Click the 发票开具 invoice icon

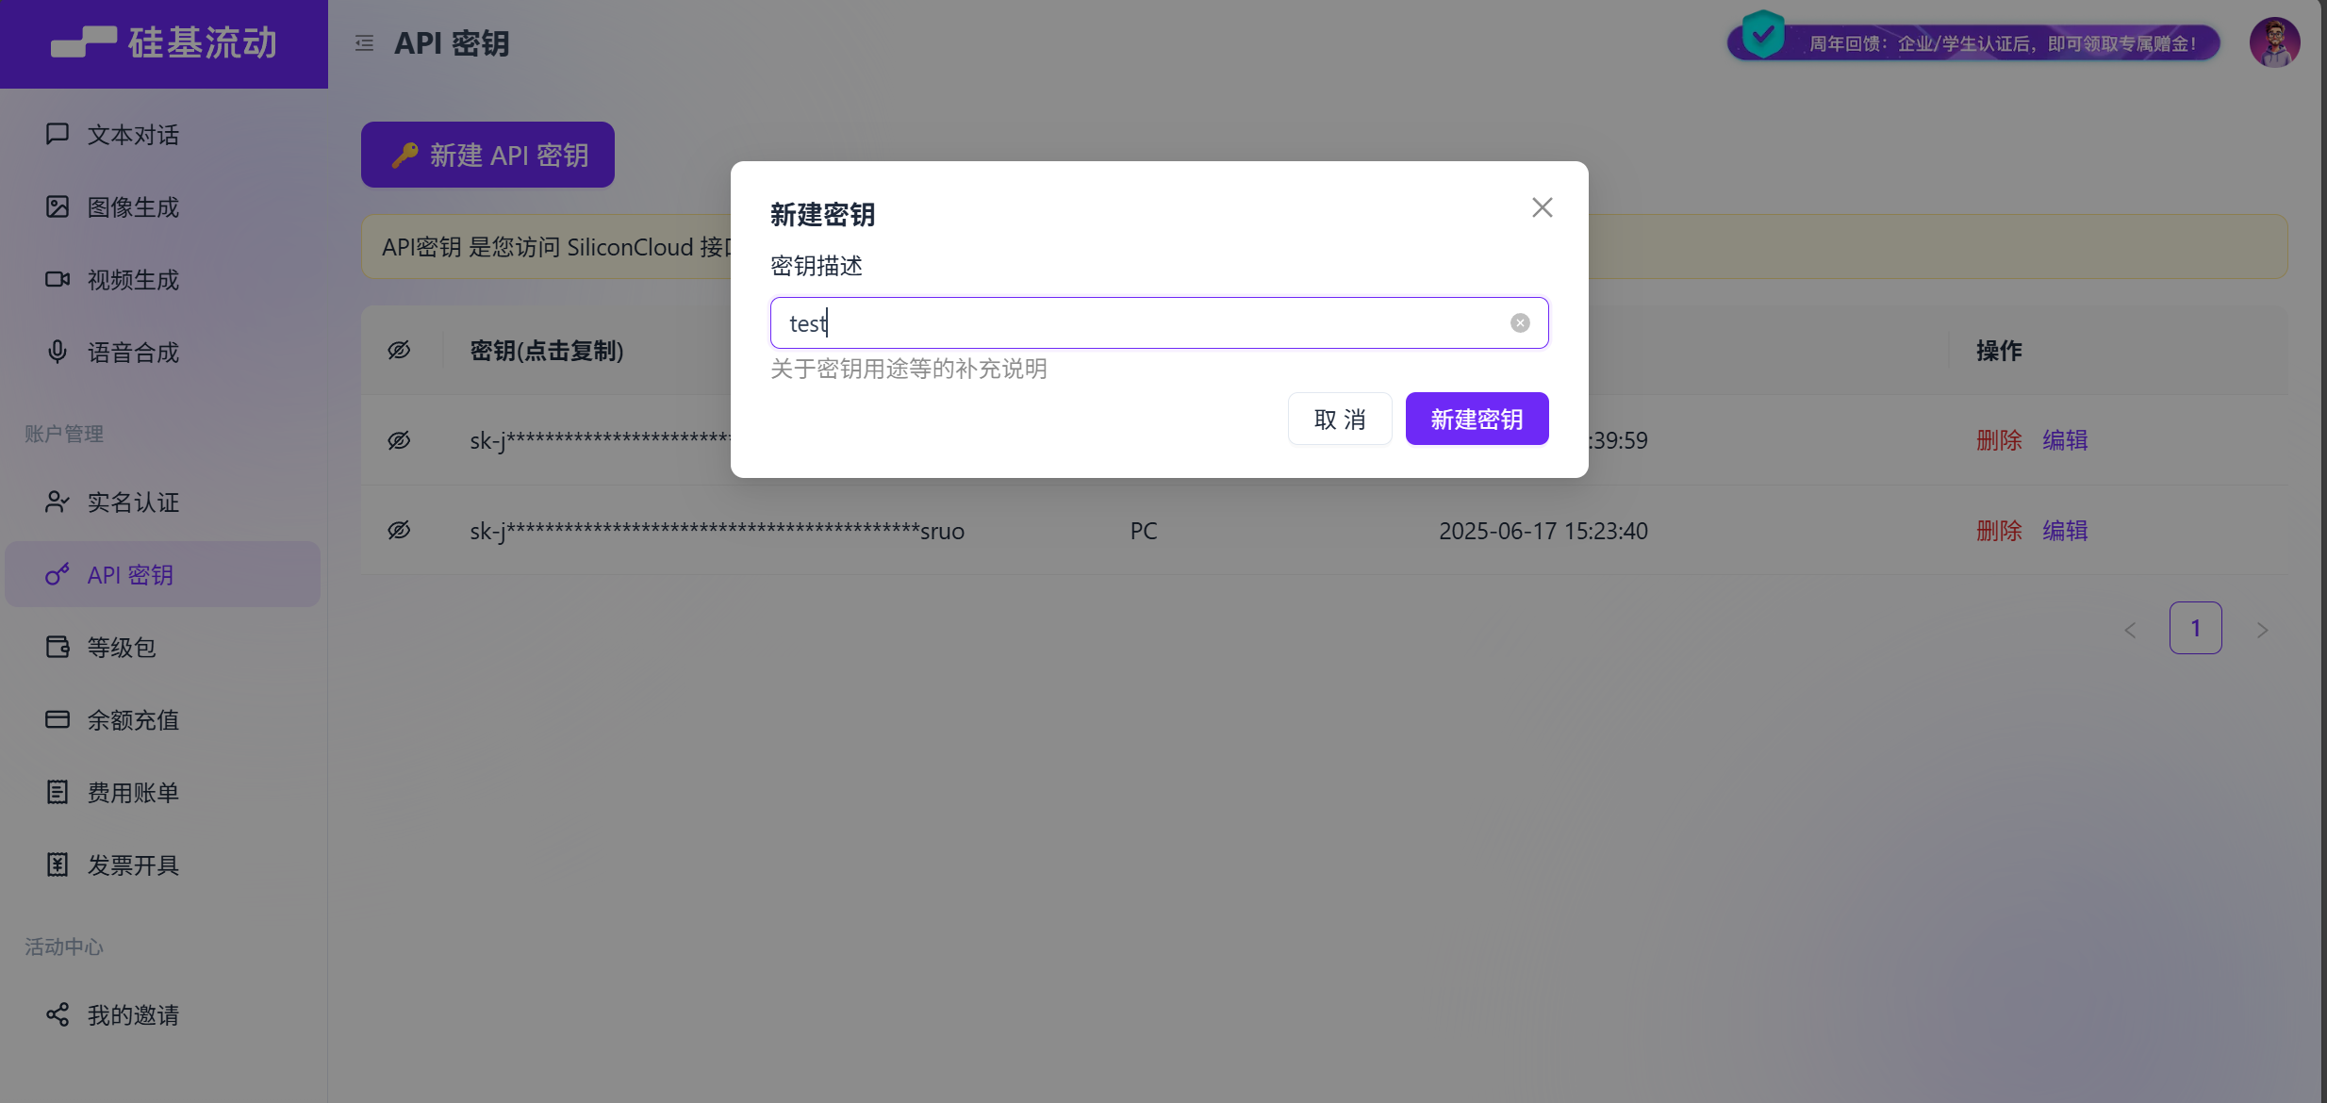(x=58, y=864)
